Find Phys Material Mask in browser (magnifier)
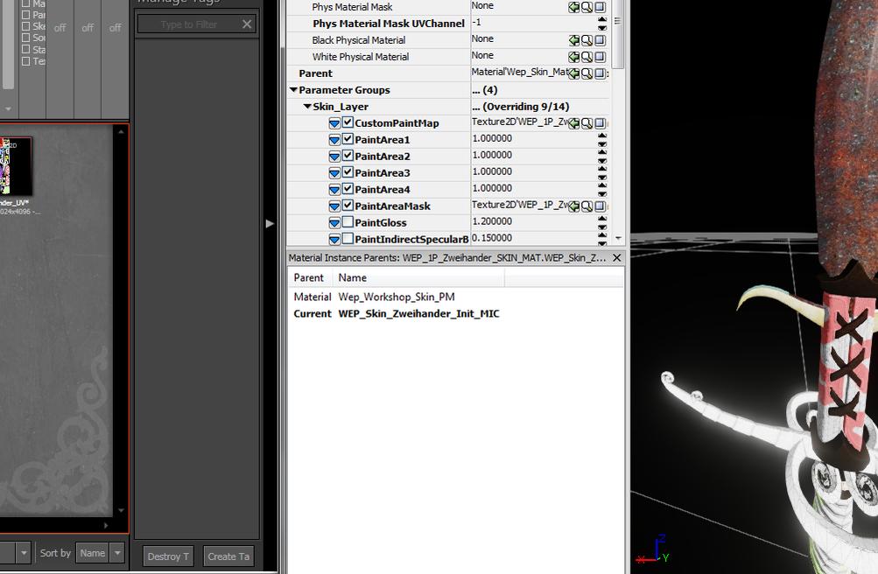The height and width of the screenshot is (574, 878). coord(587,7)
